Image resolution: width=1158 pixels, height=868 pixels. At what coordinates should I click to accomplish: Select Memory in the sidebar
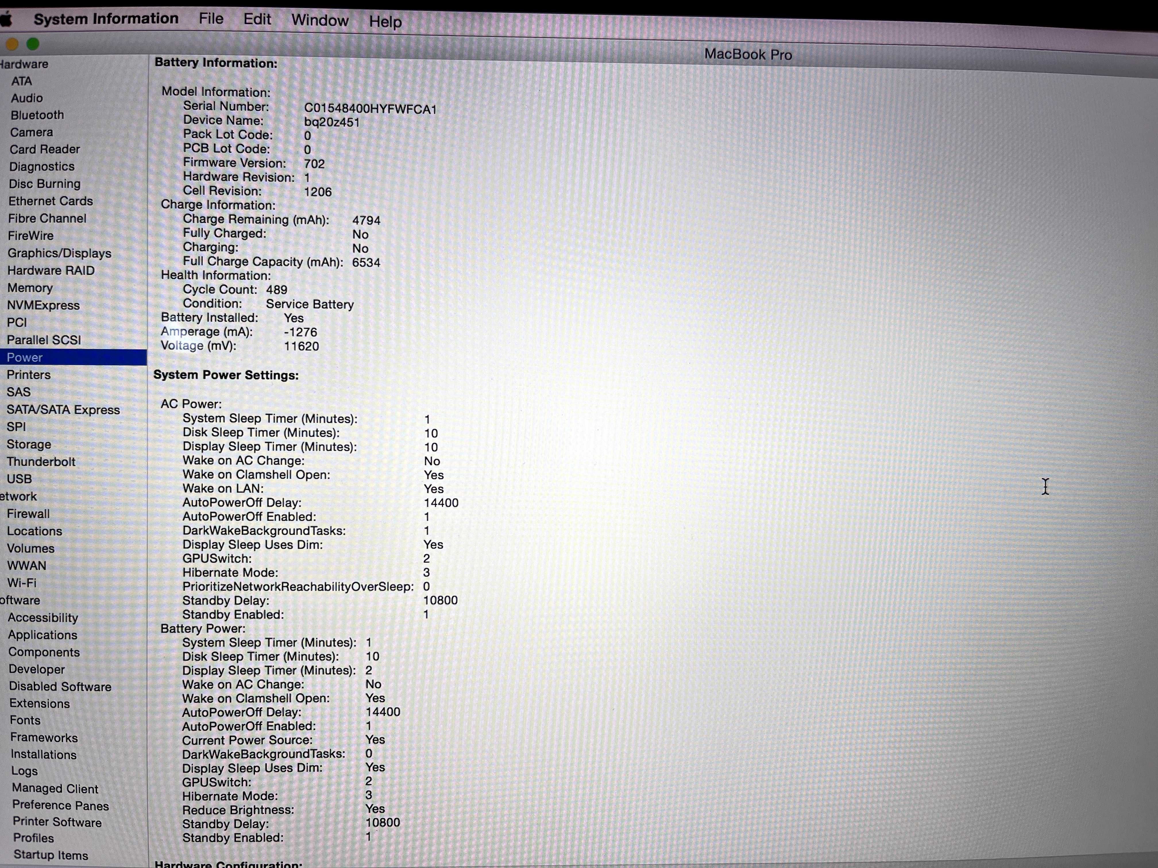click(x=30, y=288)
